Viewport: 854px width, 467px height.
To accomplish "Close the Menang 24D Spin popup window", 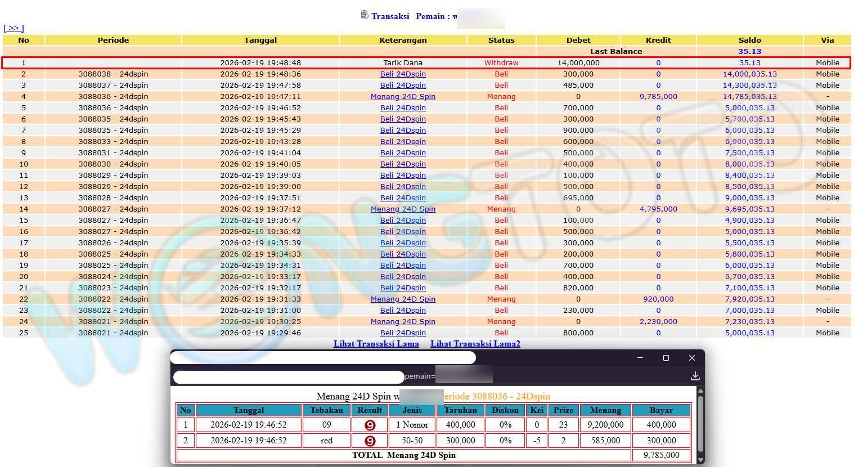I will (692, 358).
